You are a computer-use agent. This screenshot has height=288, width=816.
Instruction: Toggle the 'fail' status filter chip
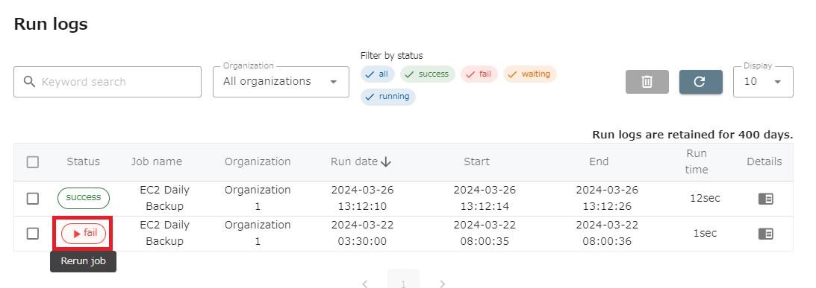click(479, 74)
